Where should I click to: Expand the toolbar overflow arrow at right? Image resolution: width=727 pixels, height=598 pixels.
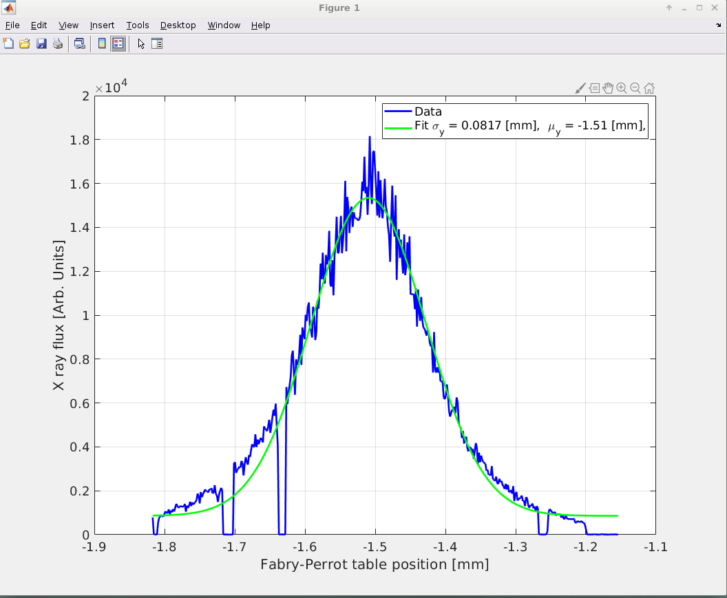tap(719, 25)
